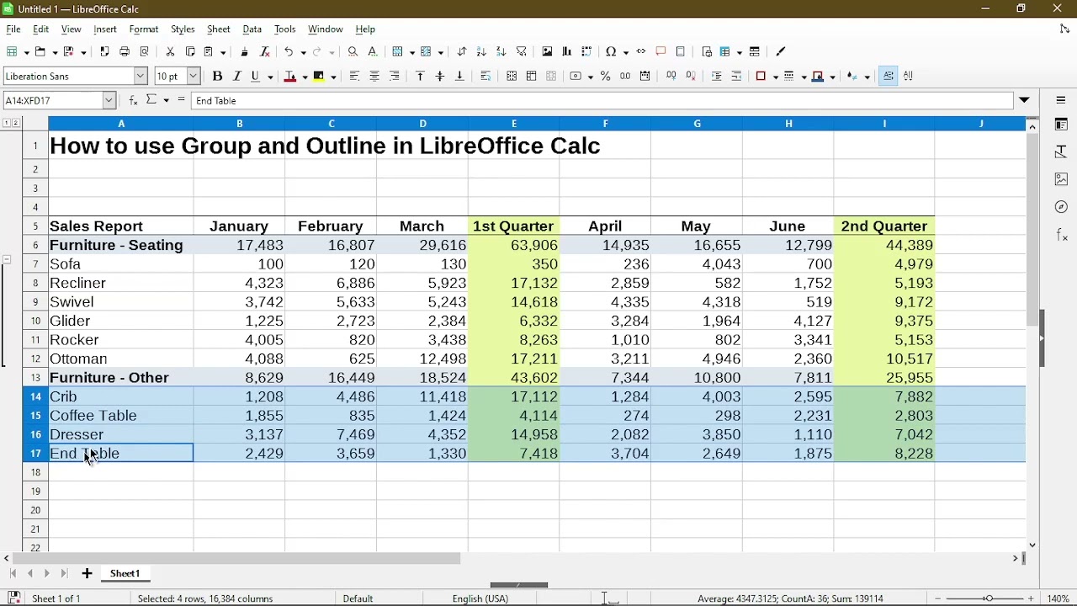This screenshot has height=606, width=1077.
Task: Open the sidebar Navigator compass icon
Action: 1061,207
